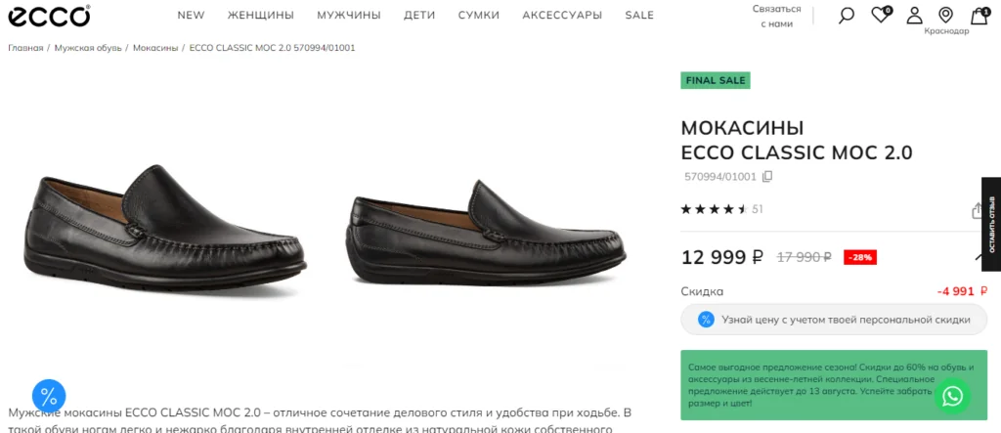Click the ECCO logo
Screen dimensions: 1001x433
pos(50,15)
